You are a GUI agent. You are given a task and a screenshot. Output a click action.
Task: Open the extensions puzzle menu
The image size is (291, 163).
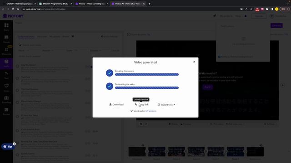(267, 9)
